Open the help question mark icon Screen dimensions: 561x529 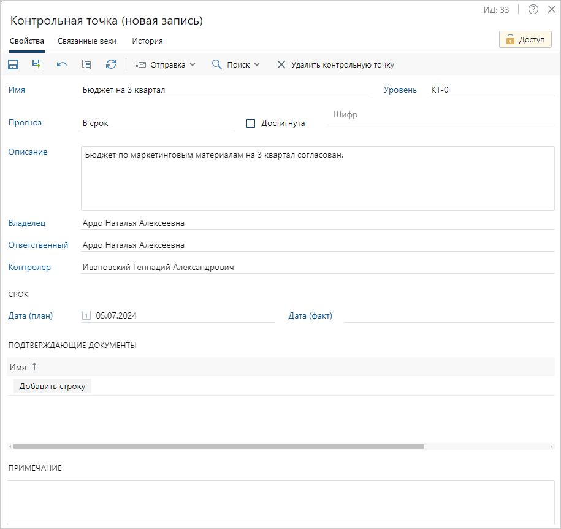(533, 9)
